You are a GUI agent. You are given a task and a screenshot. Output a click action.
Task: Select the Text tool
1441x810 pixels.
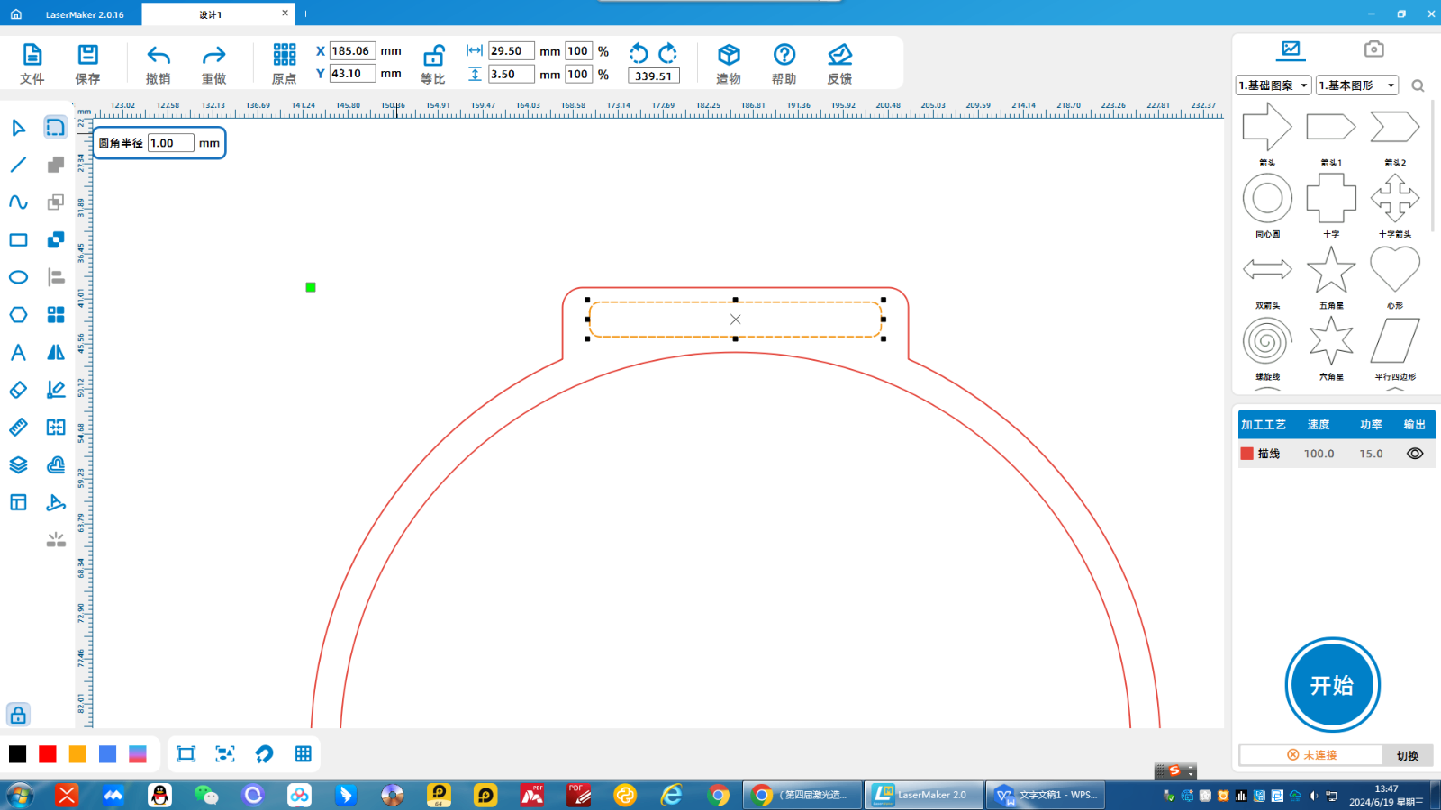[18, 353]
